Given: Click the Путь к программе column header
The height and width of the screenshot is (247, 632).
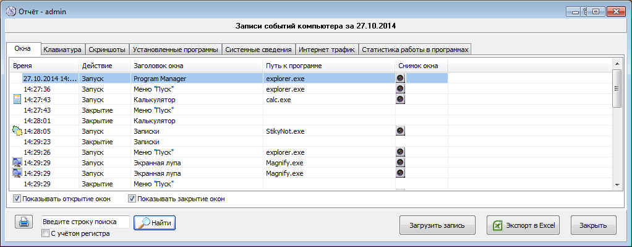Looking at the screenshot, I should [x=328, y=66].
